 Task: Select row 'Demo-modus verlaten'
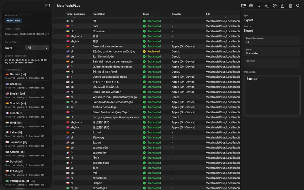[146, 92]
